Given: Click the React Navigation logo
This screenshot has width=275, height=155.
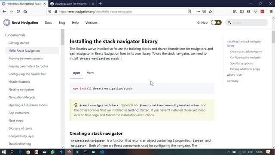Looking at the screenshot, I should point(7,22).
